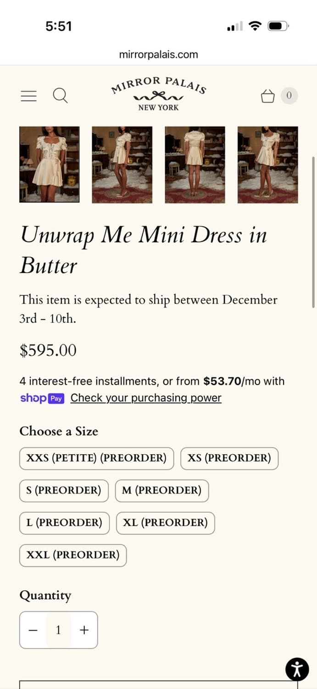Viewport: 317px width, 689px height.
Task: Choose size L (Preorder)
Action: click(64, 523)
